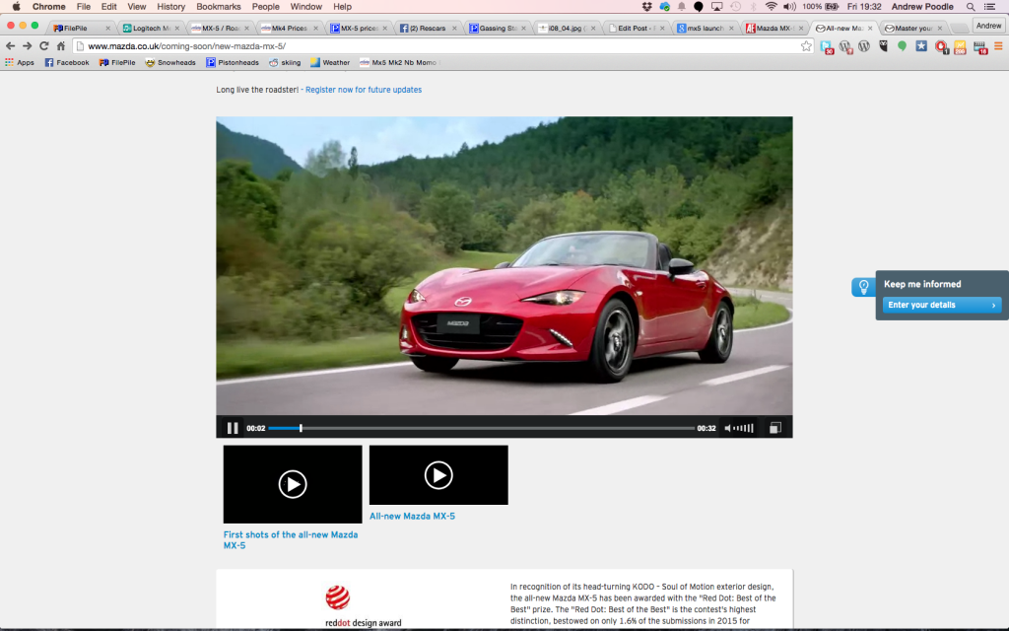
Task: Pause the MX-5 video
Action: (x=233, y=428)
